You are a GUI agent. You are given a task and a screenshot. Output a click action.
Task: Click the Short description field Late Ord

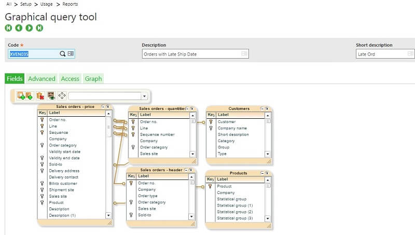[385, 54]
